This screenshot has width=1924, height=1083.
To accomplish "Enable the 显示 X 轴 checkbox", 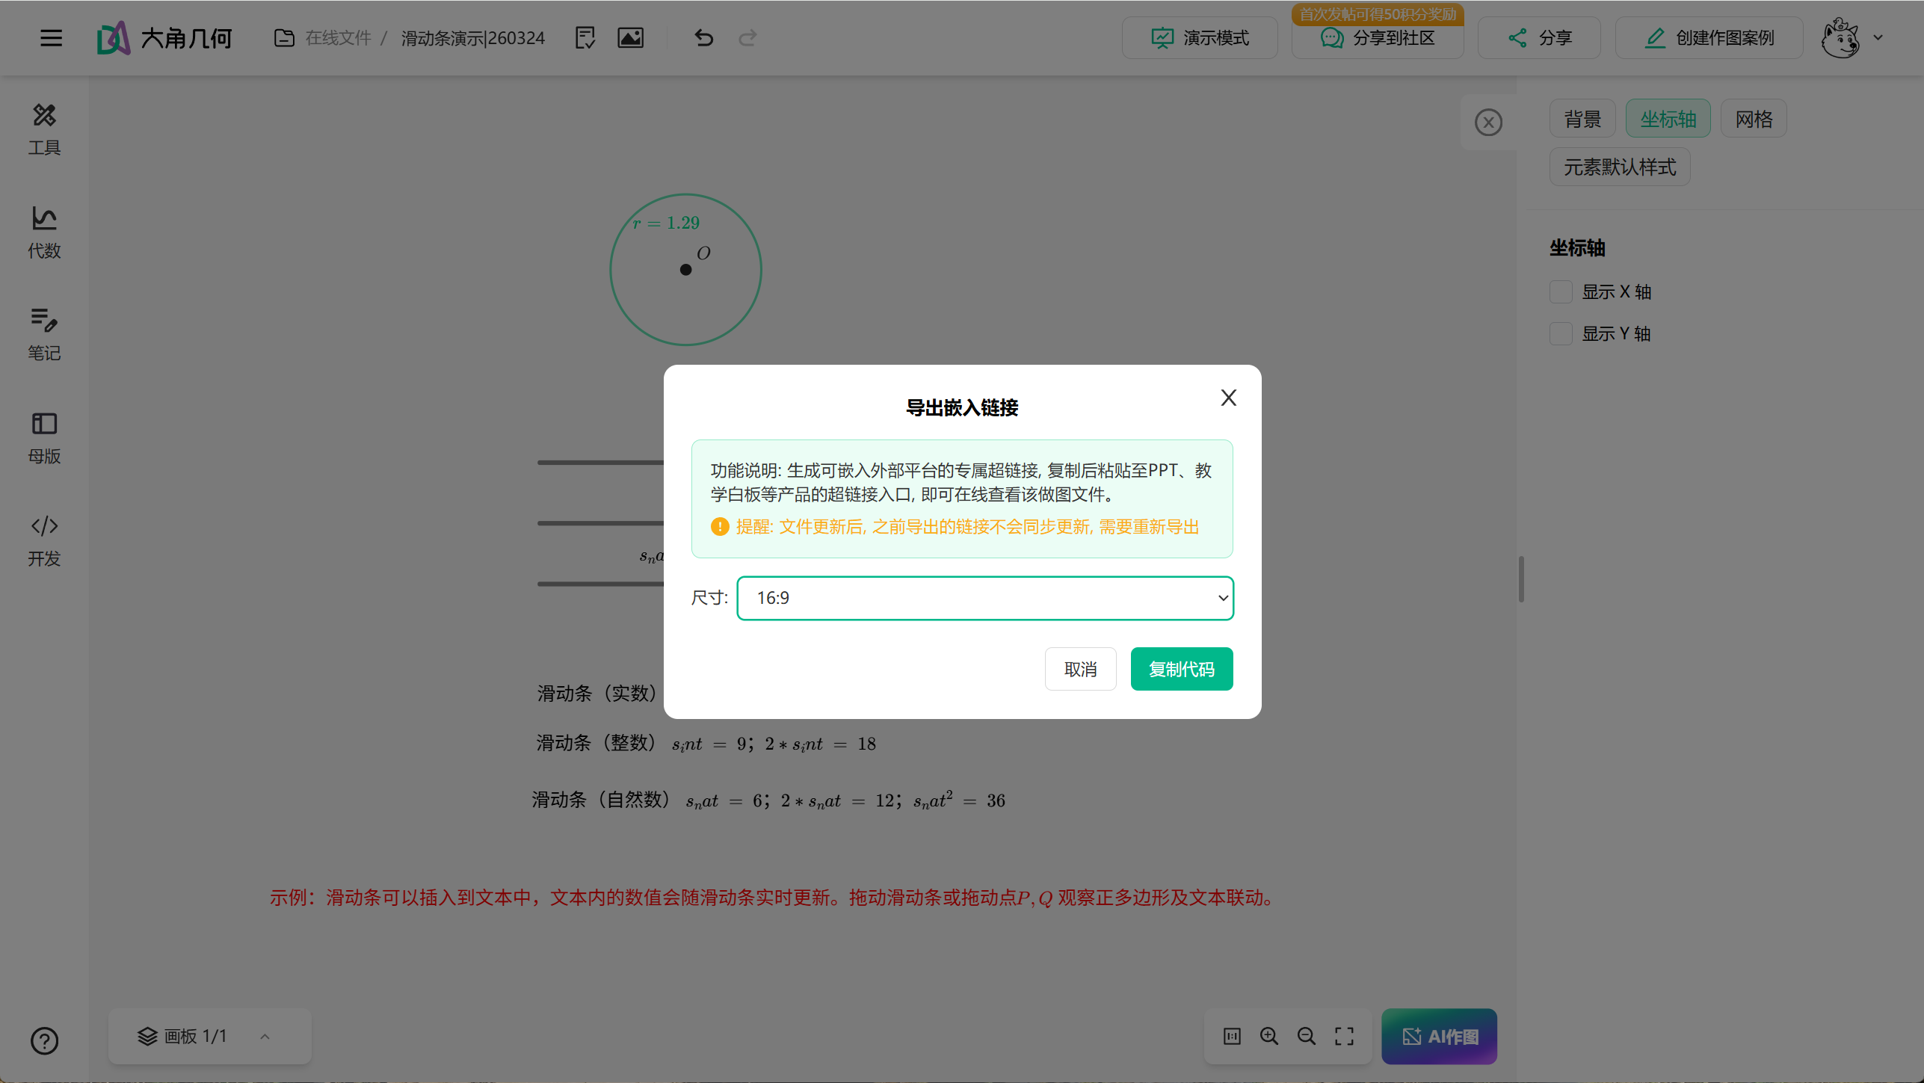I will tap(1561, 291).
